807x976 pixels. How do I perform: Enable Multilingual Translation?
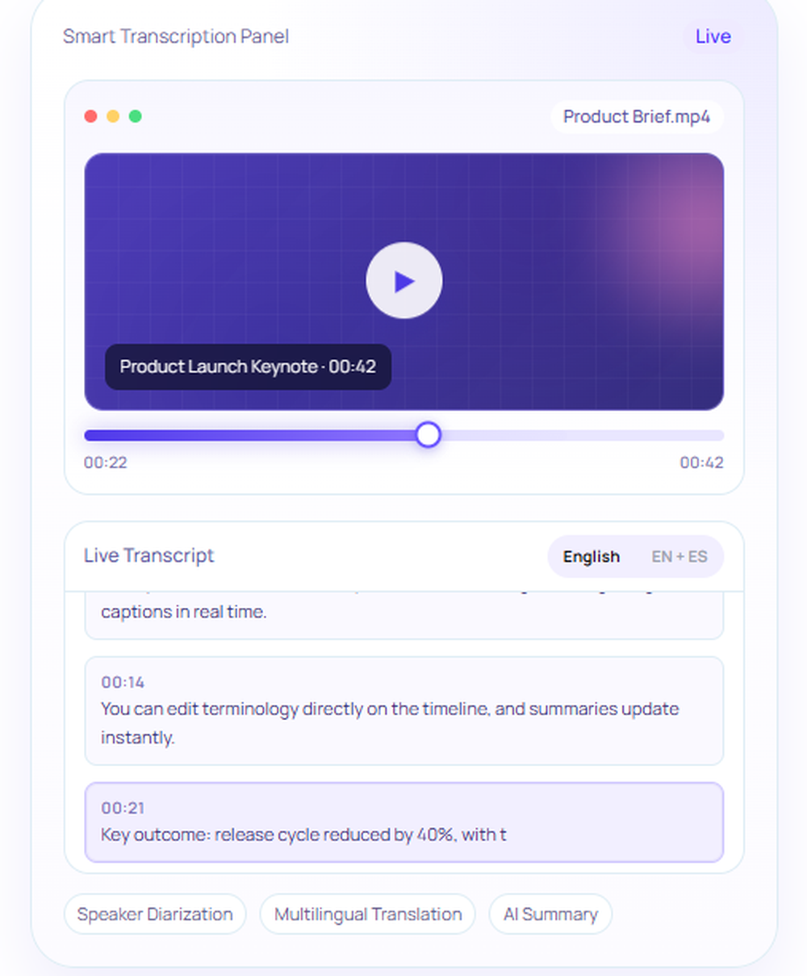(366, 914)
